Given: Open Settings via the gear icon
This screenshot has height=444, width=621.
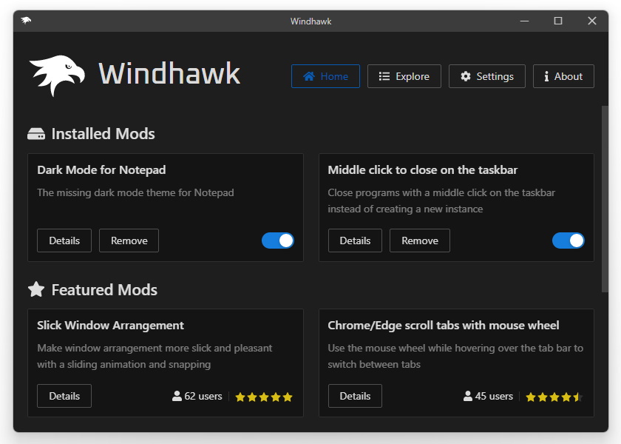Looking at the screenshot, I should [465, 75].
